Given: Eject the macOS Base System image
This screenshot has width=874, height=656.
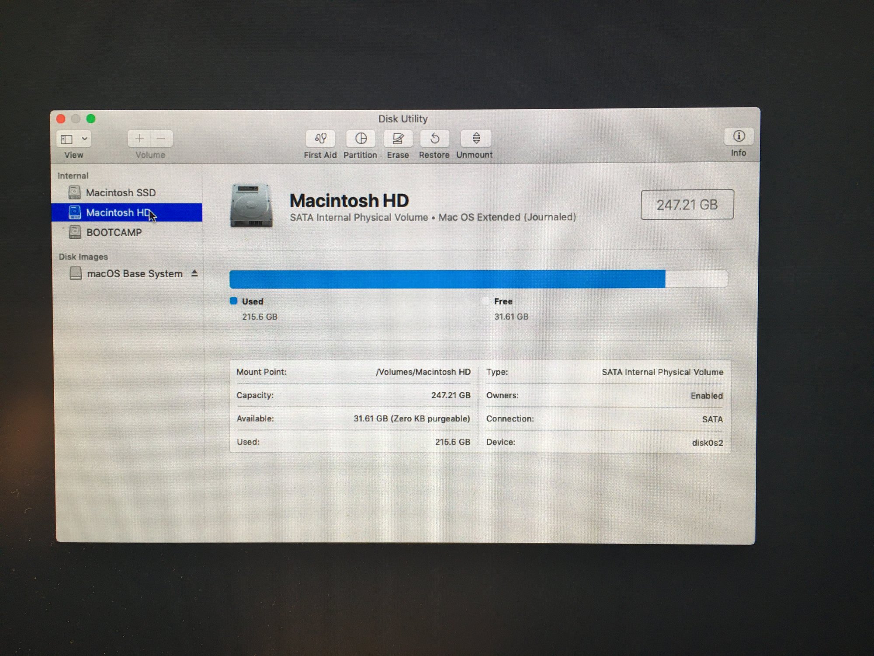Looking at the screenshot, I should (194, 274).
